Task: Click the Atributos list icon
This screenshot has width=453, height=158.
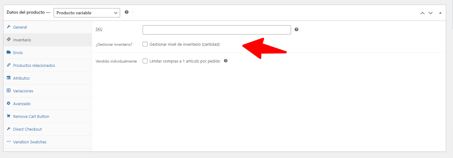Action: (x=8, y=78)
